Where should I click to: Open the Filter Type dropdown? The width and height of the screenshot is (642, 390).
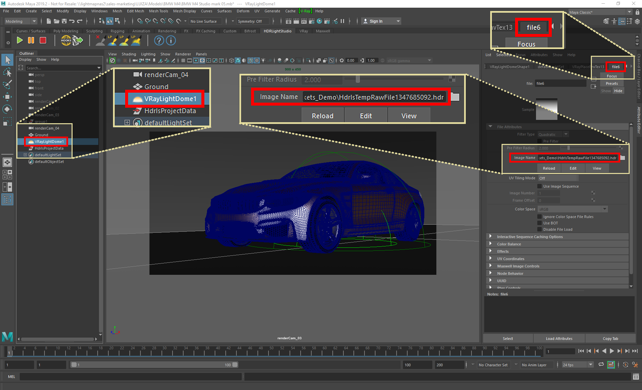tap(553, 134)
